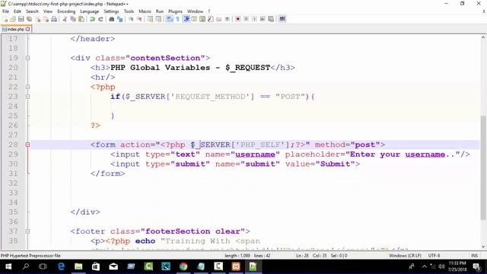Click the scrollbar down arrow
The image size is (487, 274).
tap(483, 247)
